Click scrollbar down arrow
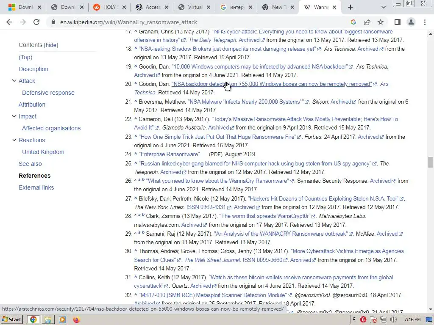This screenshot has width=434, height=325. [x=431, y=309]
